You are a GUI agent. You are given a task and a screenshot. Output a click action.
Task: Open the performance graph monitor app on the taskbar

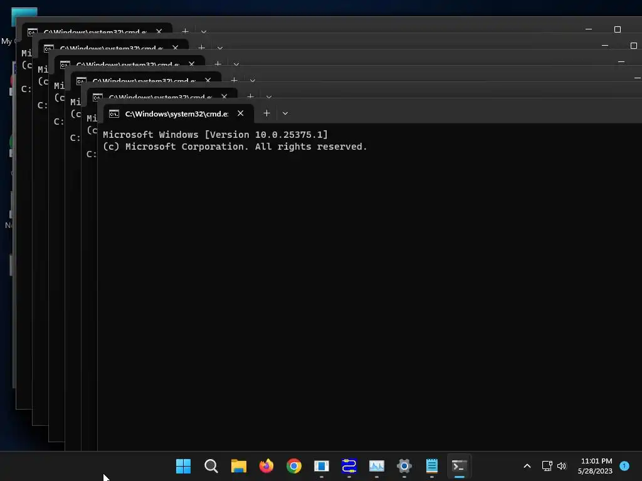(377, 466)
